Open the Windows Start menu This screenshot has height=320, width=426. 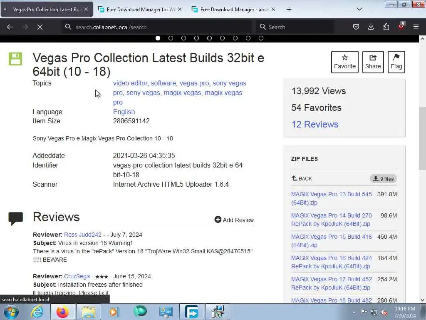[11, 312]
